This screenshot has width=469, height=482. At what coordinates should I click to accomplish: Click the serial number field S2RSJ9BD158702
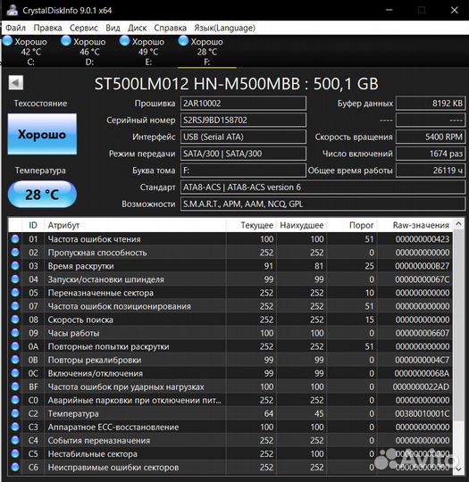coord(243,120)
